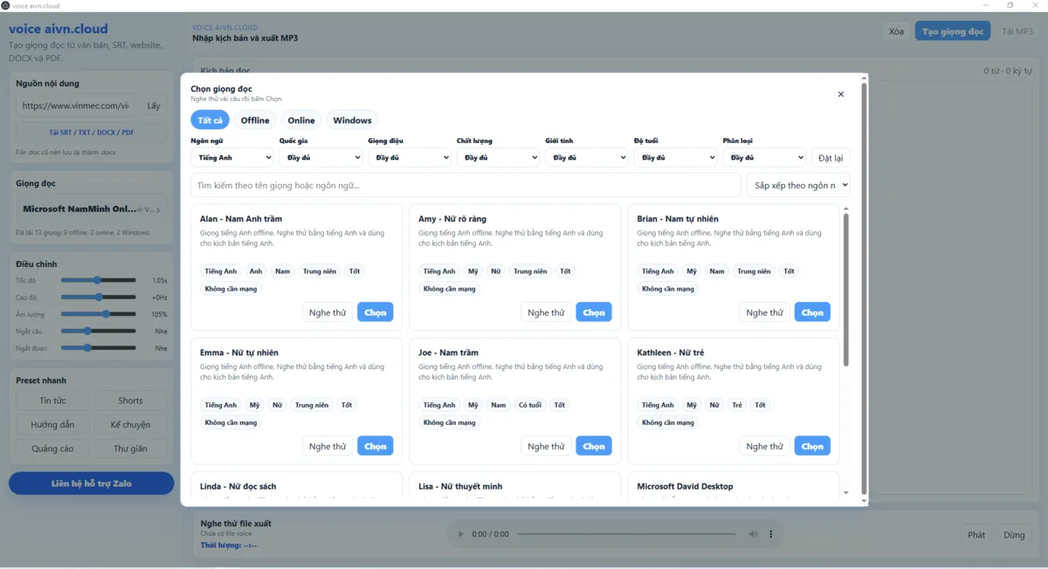Click the Tải MP3 button
The image size is (1048, 569).
[1018, 31]
